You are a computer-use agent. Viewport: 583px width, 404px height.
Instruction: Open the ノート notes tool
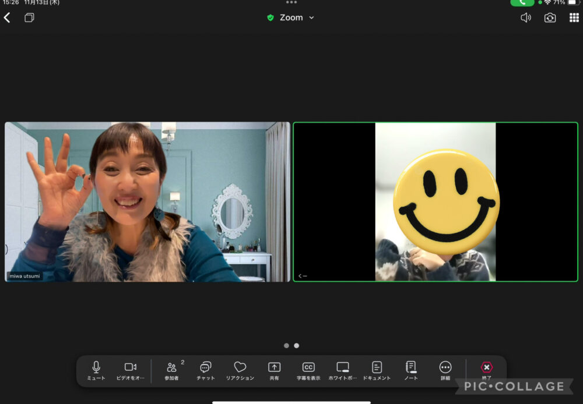pos(411,370)
